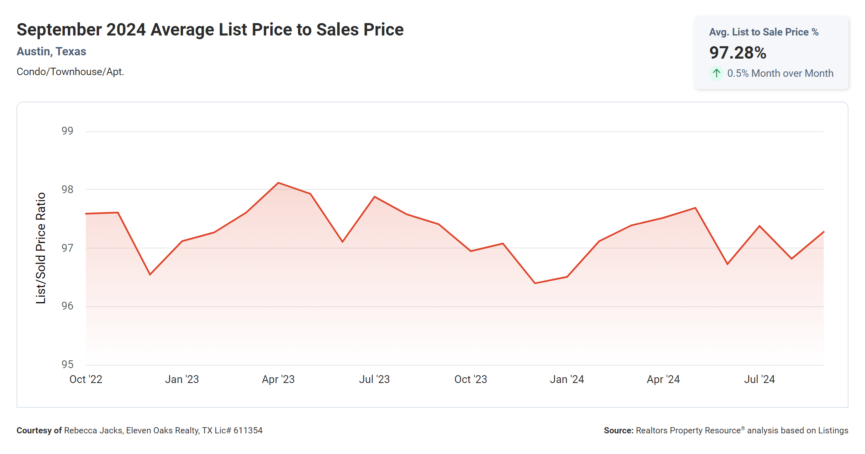This screenshot has width=865, height=454.
Task: Click the Jan '23 x-axis label
Action: pos(182,379)
